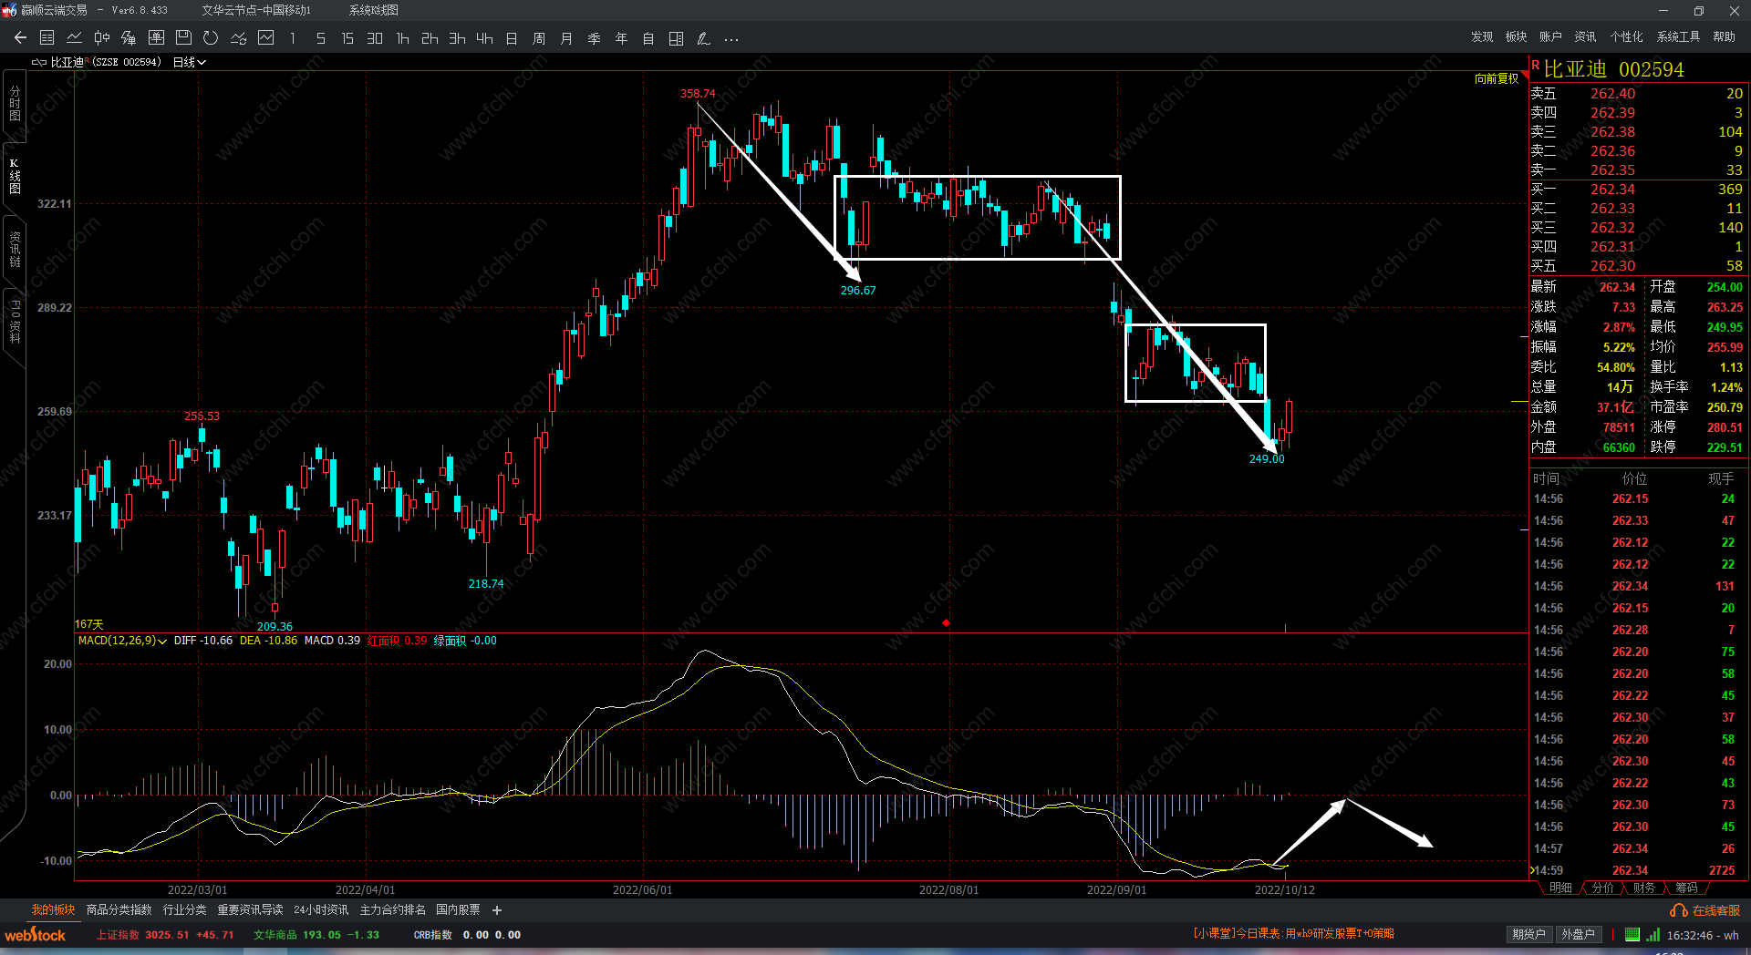
Task: Open the F10资料 side tab
Action: [15, 321]
